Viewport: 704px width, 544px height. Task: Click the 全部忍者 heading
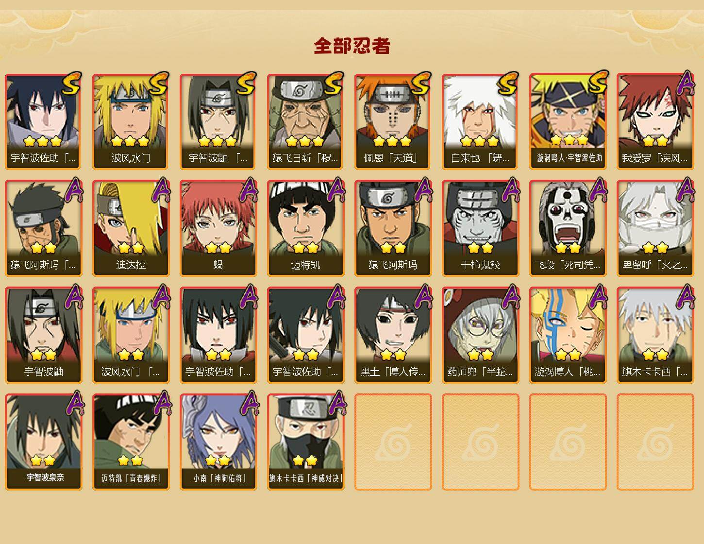click(352, 46)
